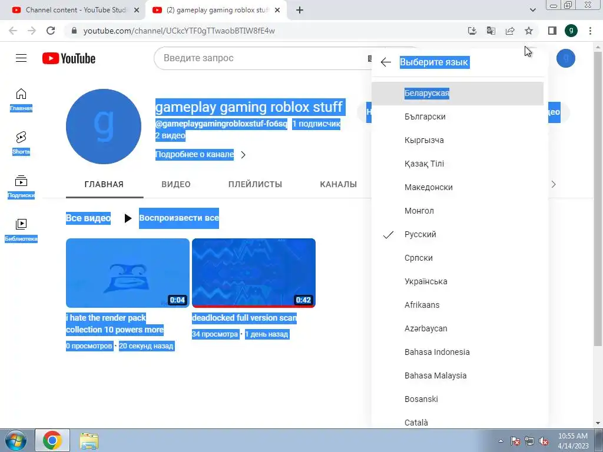
Task: Open the 0:42 video thumbnail
Action: (x=254, y=273)
